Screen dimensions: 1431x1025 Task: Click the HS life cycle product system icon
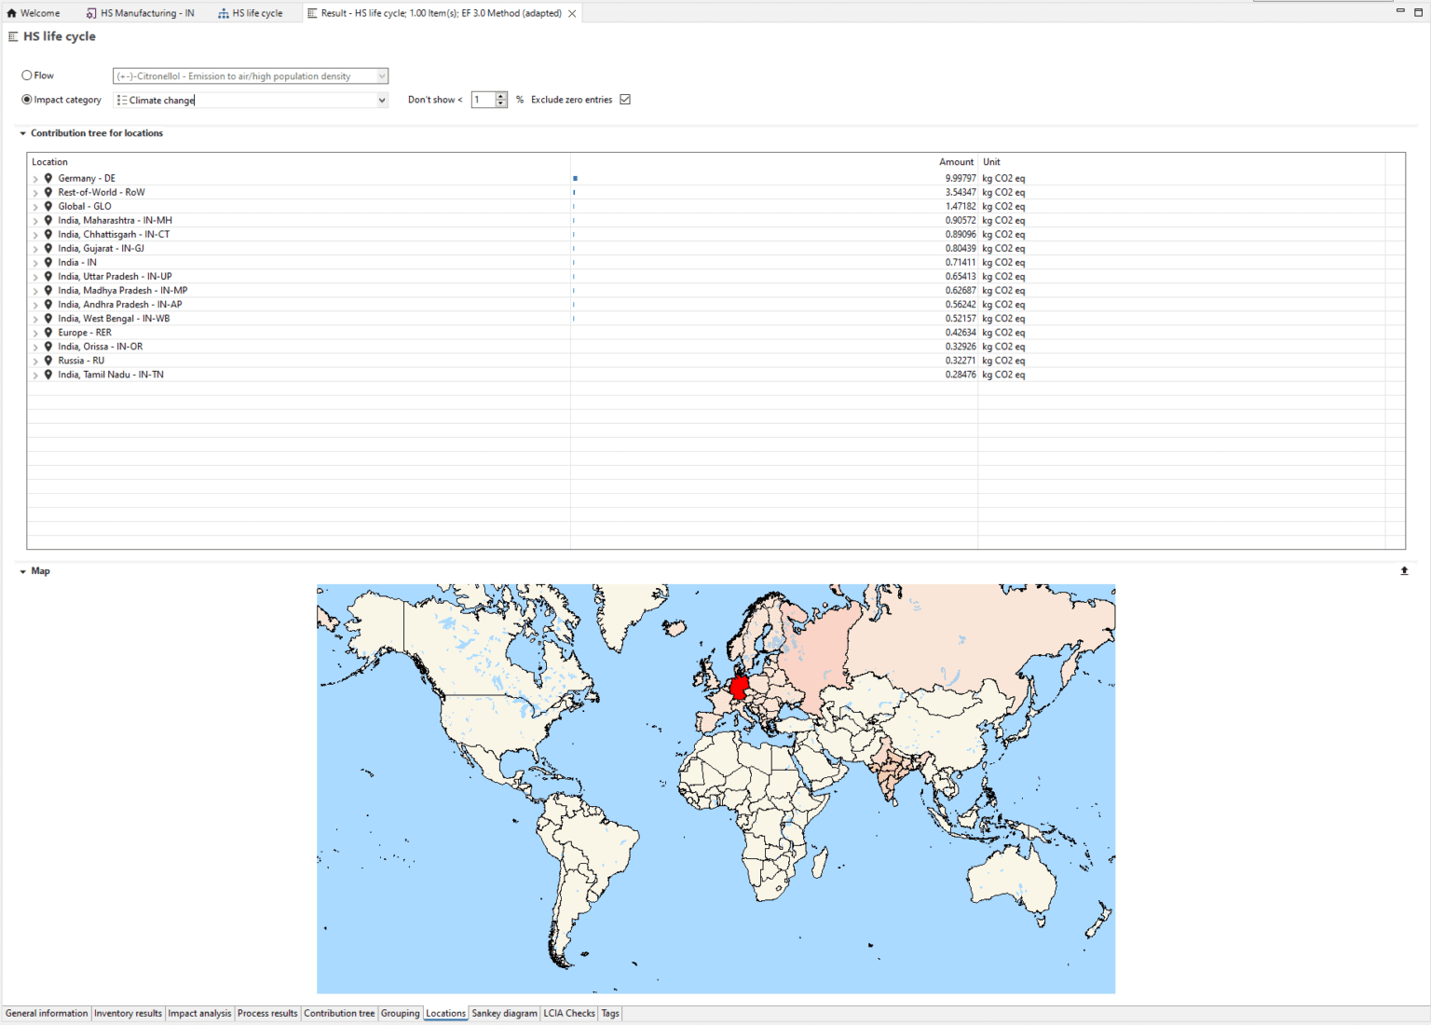(224, 13)
